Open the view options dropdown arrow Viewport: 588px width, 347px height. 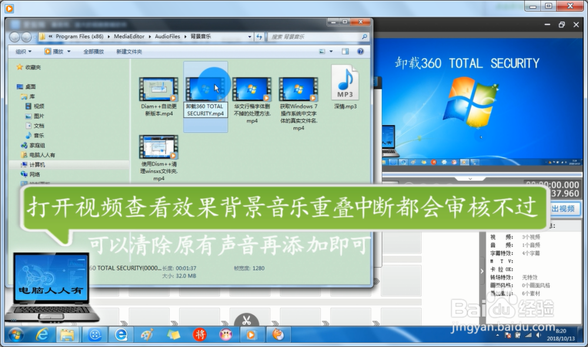pos(331,52)
